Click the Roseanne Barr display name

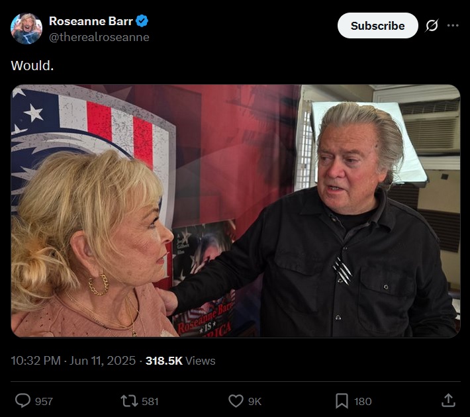(91, 21)
